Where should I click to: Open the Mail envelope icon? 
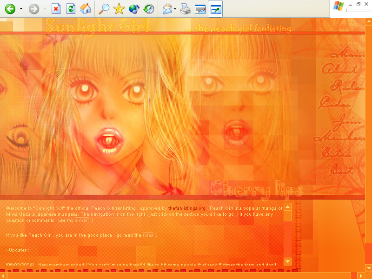pyautogui.click(x=167, y=9)
